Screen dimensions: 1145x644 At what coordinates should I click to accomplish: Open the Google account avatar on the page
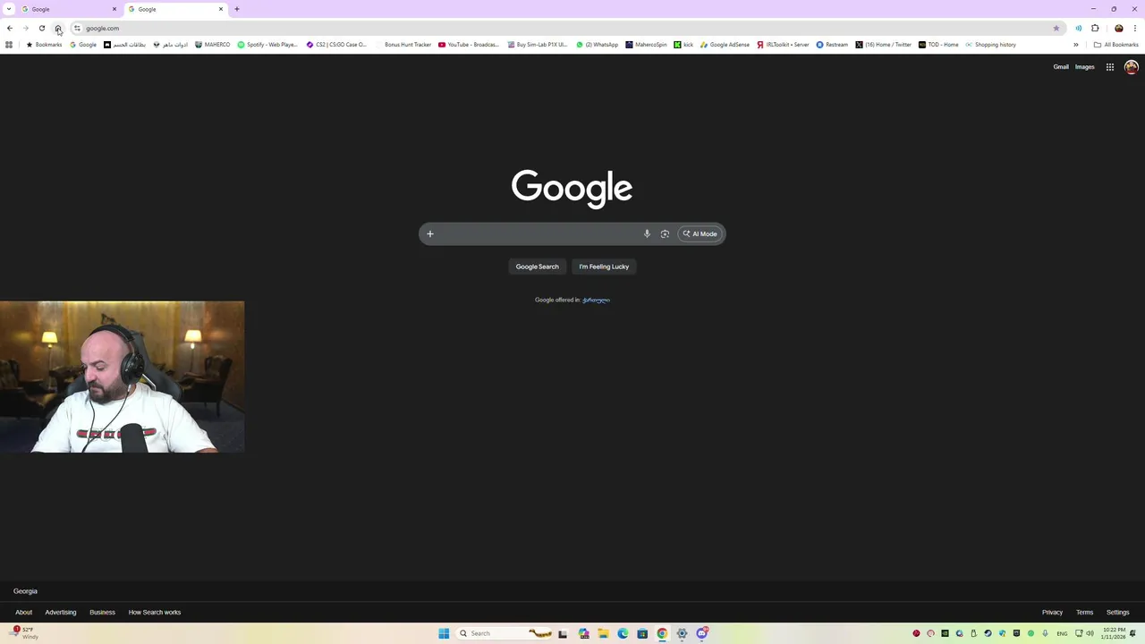pos(1132,67)
